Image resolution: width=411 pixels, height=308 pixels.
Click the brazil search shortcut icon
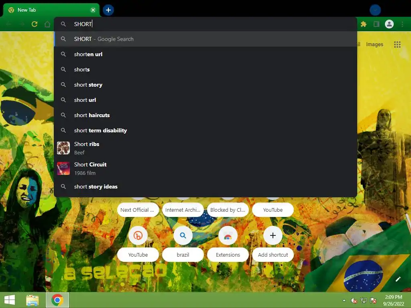(x=183, y=235)
